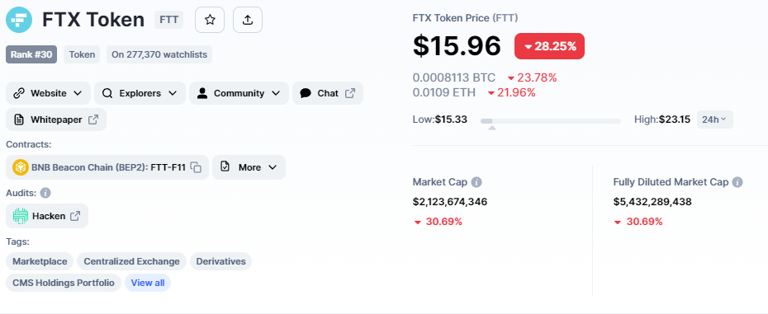
Task: Change the 24h price range selector
Action: pyautogui.click(x=714, y=120)
